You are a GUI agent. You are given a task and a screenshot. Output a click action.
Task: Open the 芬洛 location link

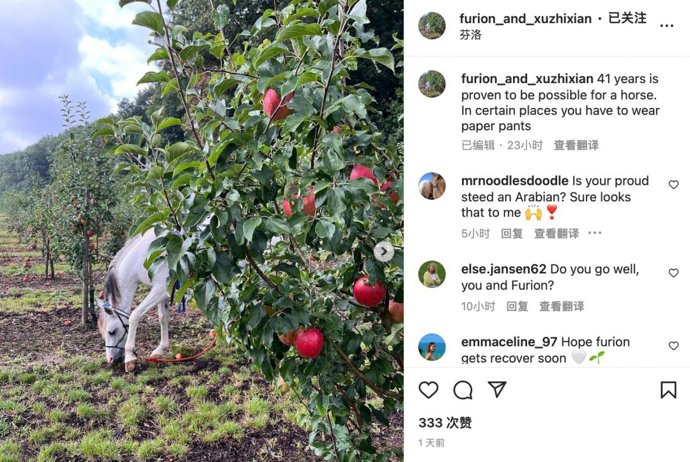(470, 35)
